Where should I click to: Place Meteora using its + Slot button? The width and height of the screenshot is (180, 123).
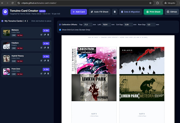pyautogui.click(x=46, y=30)
